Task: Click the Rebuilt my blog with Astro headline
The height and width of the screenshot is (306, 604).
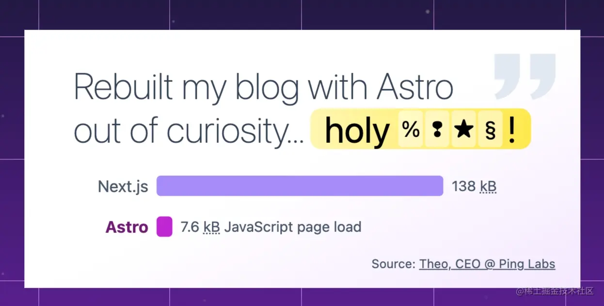Action: point(264,87)
